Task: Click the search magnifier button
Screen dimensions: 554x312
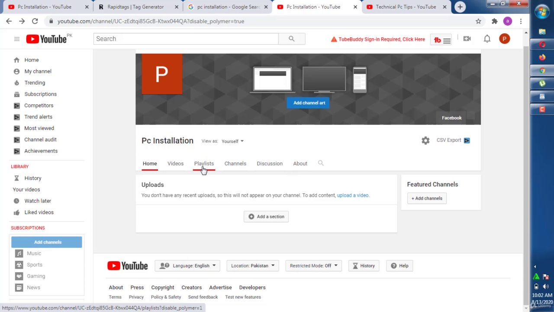Action: point(292,39)
